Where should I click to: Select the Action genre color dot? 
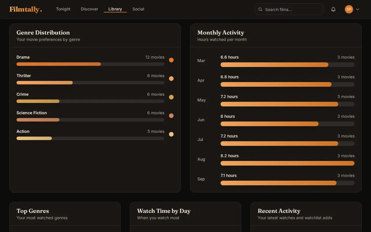[x=171, y=134]
